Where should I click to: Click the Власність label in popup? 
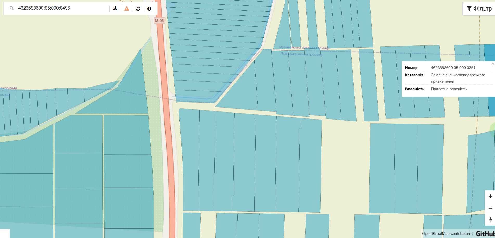click(x=415, y=89)
